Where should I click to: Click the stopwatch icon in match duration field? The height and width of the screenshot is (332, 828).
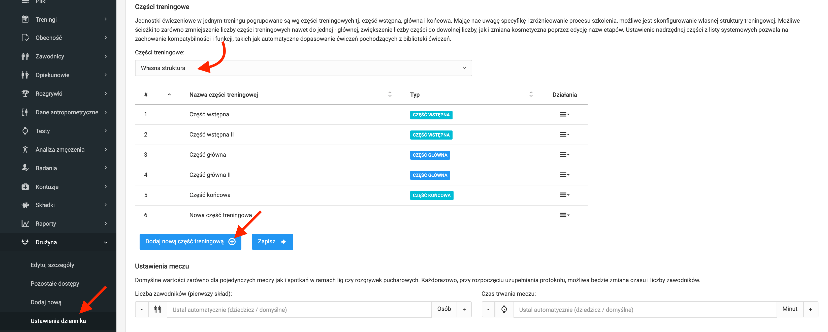tap(504, 309)
